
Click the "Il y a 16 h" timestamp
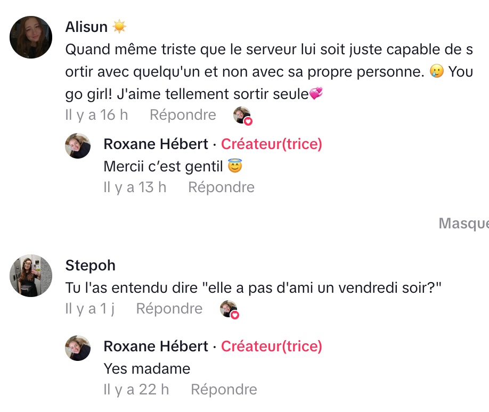click(x=96, y=115)
